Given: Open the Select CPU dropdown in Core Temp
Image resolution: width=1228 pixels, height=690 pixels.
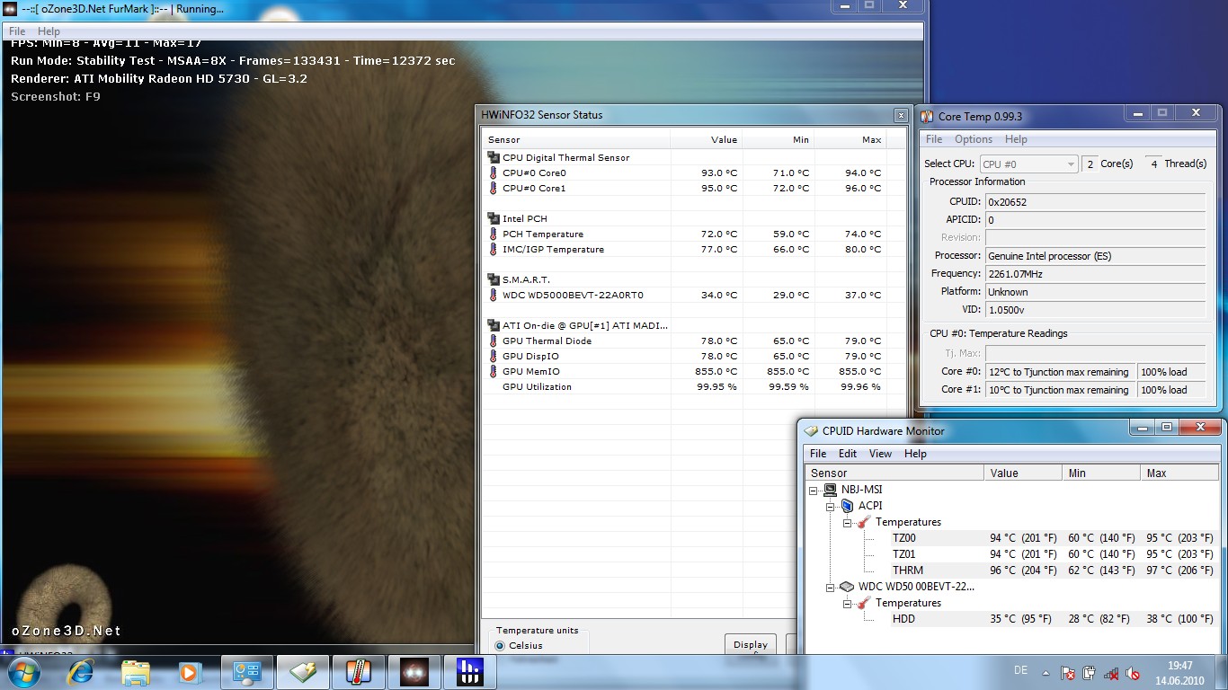Looking at the screenshot, I should 1028,164.
